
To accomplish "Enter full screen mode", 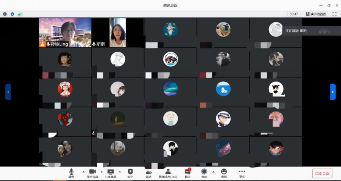I will (334, 14).
